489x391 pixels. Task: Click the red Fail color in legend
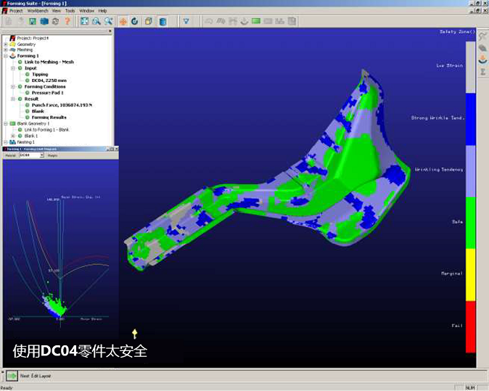[469, 326]
